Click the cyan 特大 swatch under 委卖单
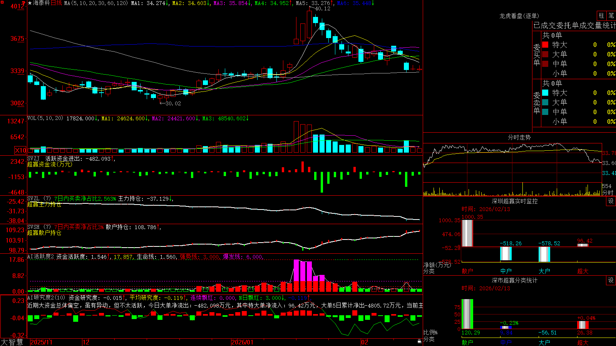This screenshot has height=346, width=616. coord(545,93)
